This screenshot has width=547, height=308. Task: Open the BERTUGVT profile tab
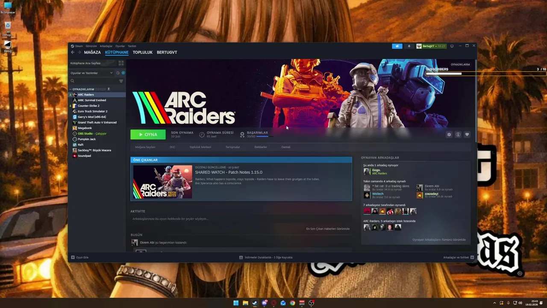tap(167, 52)
